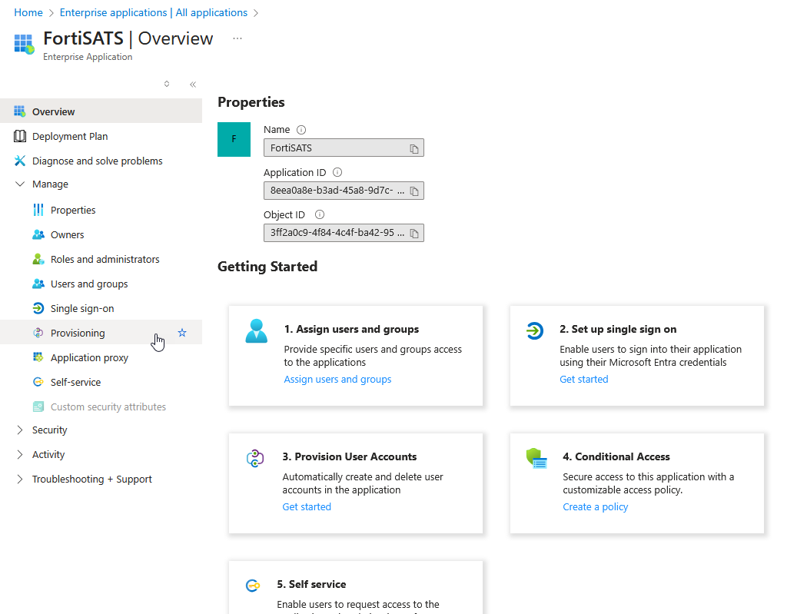Viewport: 797px width, 614px height.
Task: Expand the Activity section
Action: coord(20,454)
